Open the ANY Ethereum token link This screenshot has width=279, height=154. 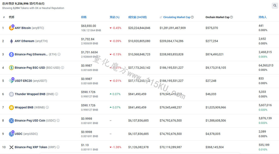click(x=31, y=41)
